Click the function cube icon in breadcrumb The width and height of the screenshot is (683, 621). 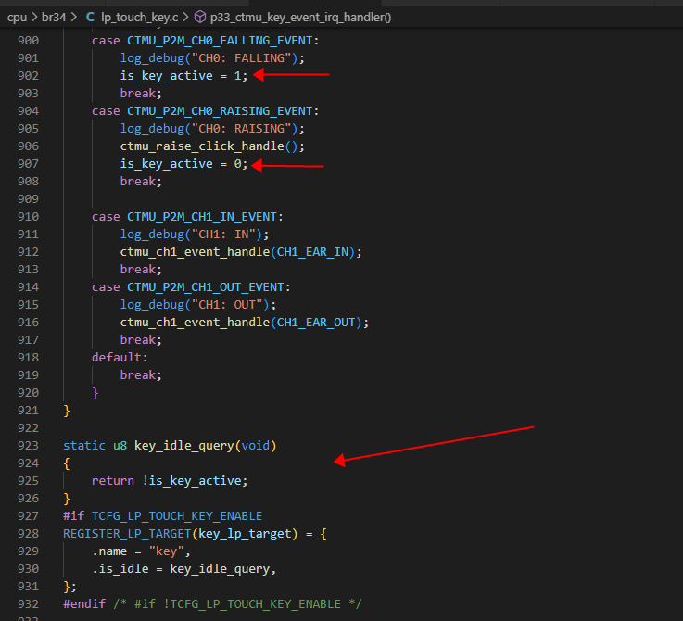coord(200,18)
